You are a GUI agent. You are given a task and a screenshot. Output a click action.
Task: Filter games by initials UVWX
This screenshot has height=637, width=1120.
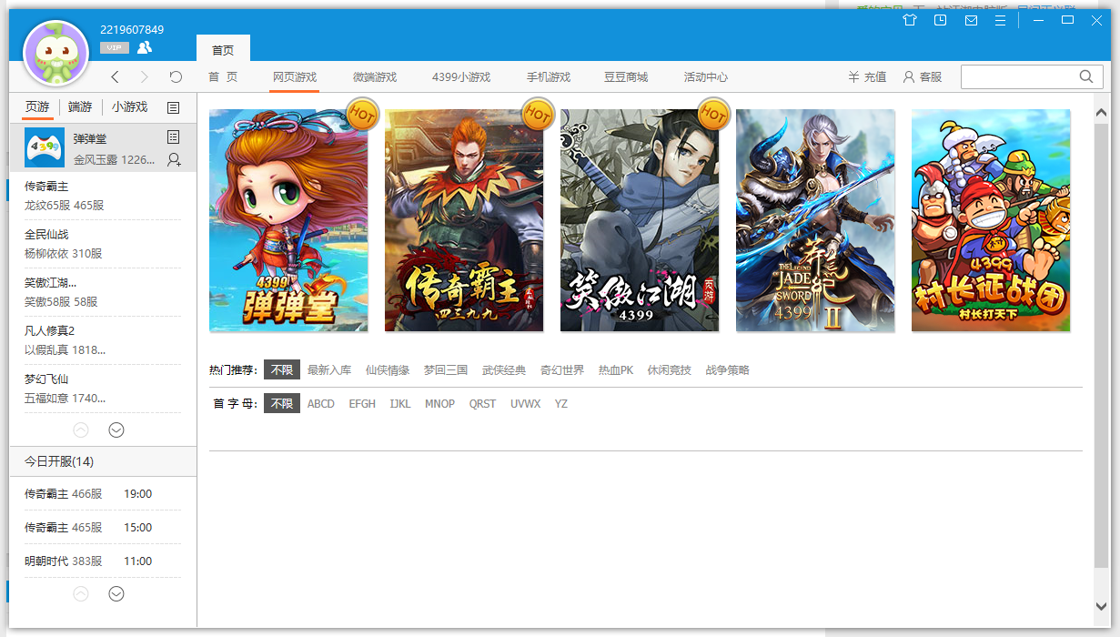pyautogui.click(x=525, y=403)
